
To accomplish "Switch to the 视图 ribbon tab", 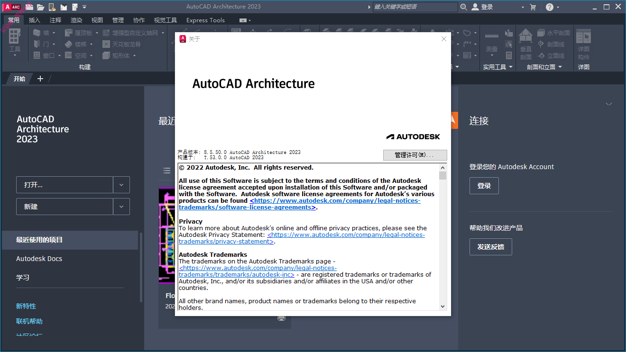I will pos(97,20).
